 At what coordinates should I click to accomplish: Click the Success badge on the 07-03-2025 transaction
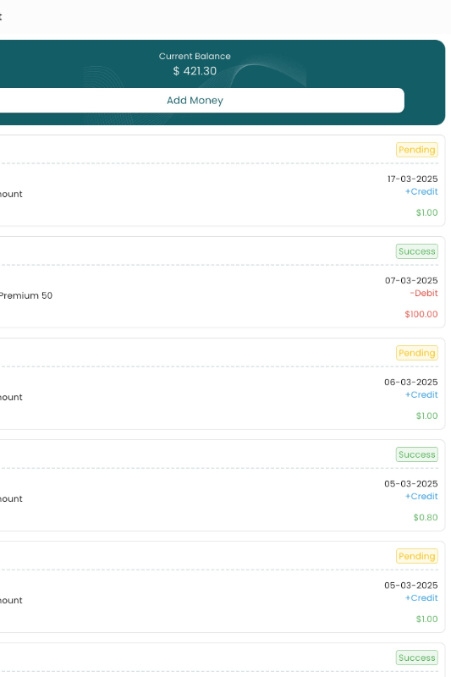417,251
